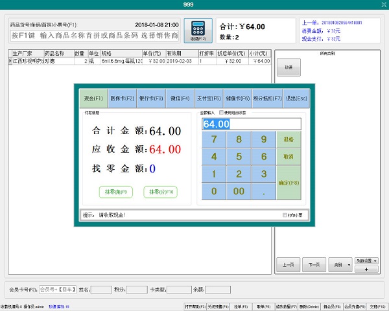Go to next page with 下一页
389x311 pixels.
pyautogui.click(x=314, y=265)
